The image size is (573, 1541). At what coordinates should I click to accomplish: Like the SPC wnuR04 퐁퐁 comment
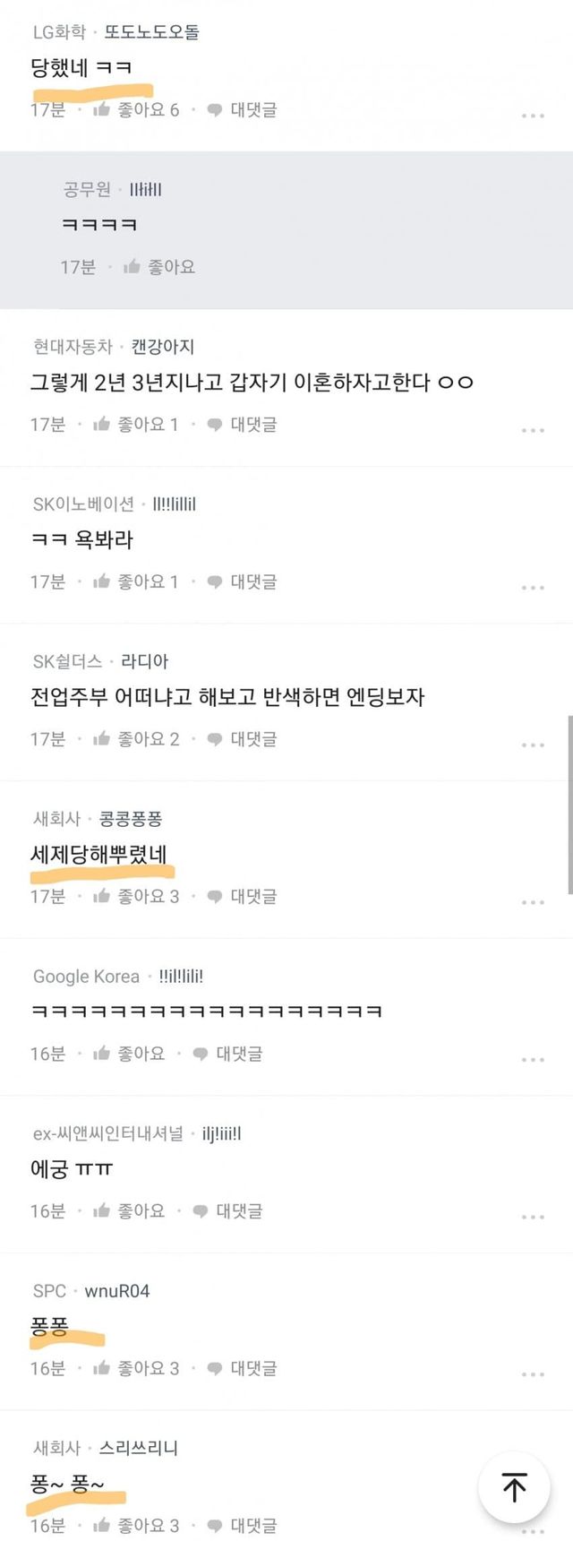(136, 1369)
